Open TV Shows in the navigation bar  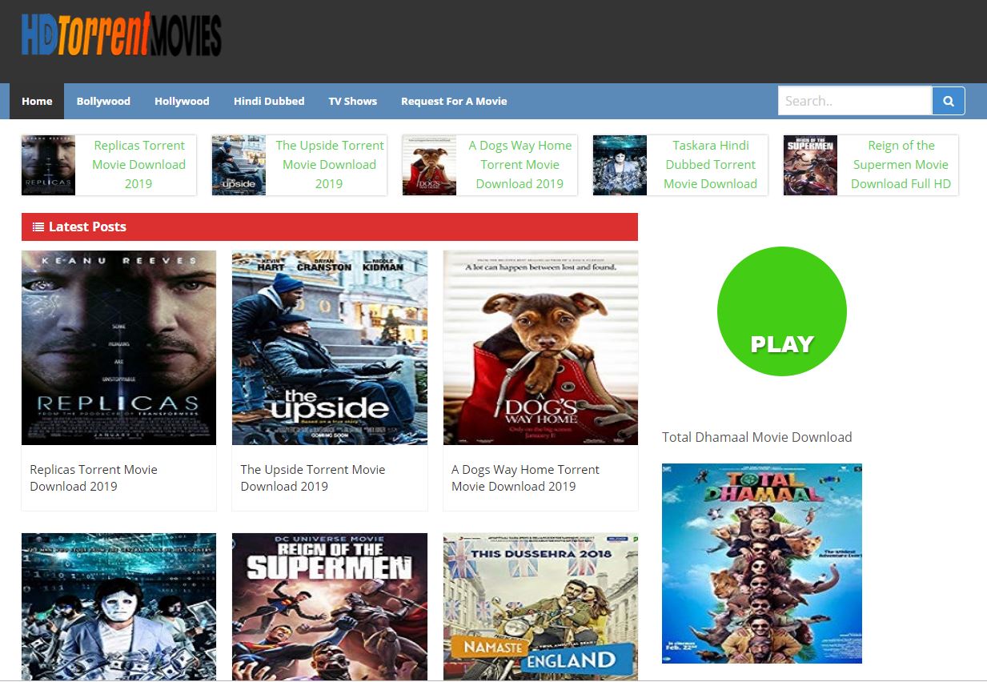352,101
